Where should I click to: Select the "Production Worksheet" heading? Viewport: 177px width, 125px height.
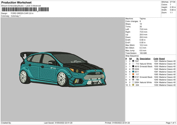(x=16, y=2)
